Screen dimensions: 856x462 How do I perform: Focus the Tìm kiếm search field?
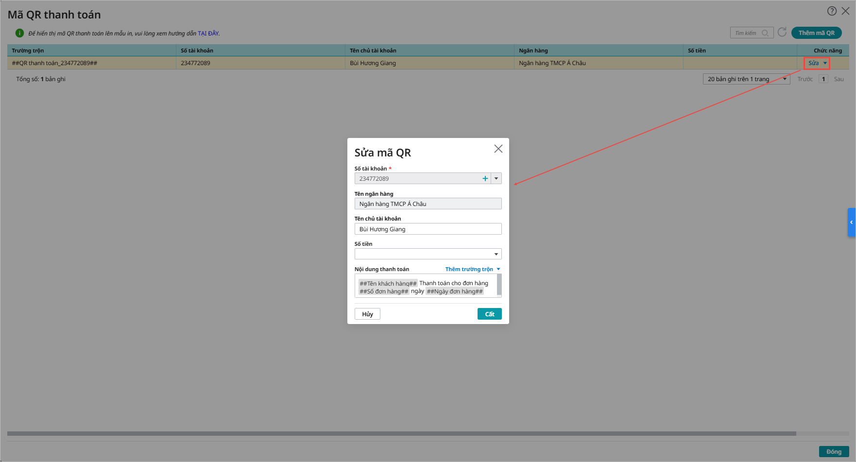point(752,33)
